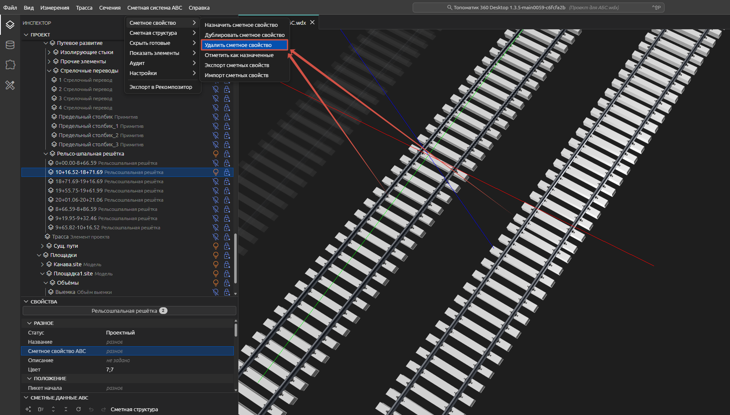
Task: Click lock icon for Рельсо-шпальная решётка group
Action: tap(227, 154)
